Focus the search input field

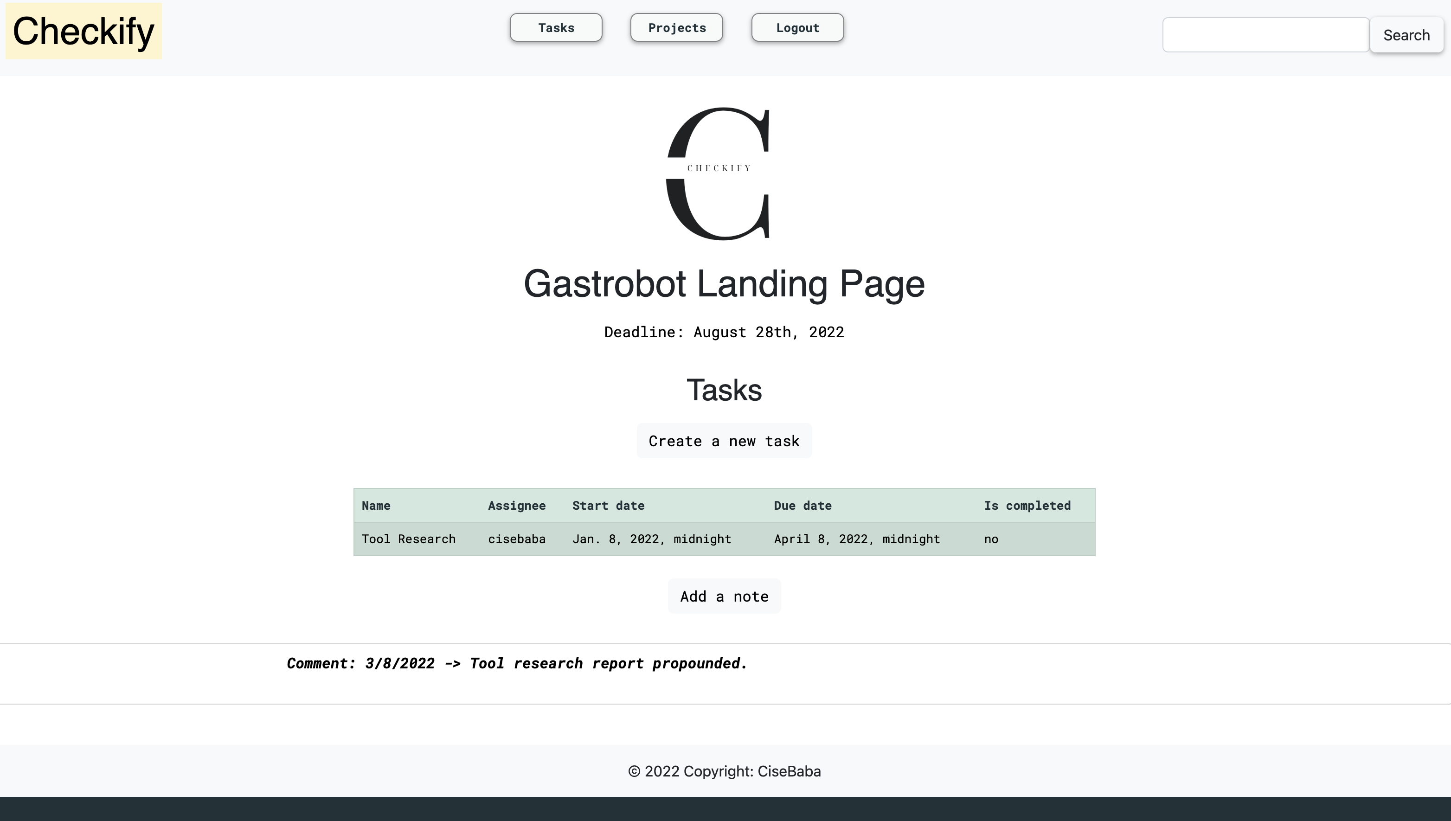[x=1265, y=35]
